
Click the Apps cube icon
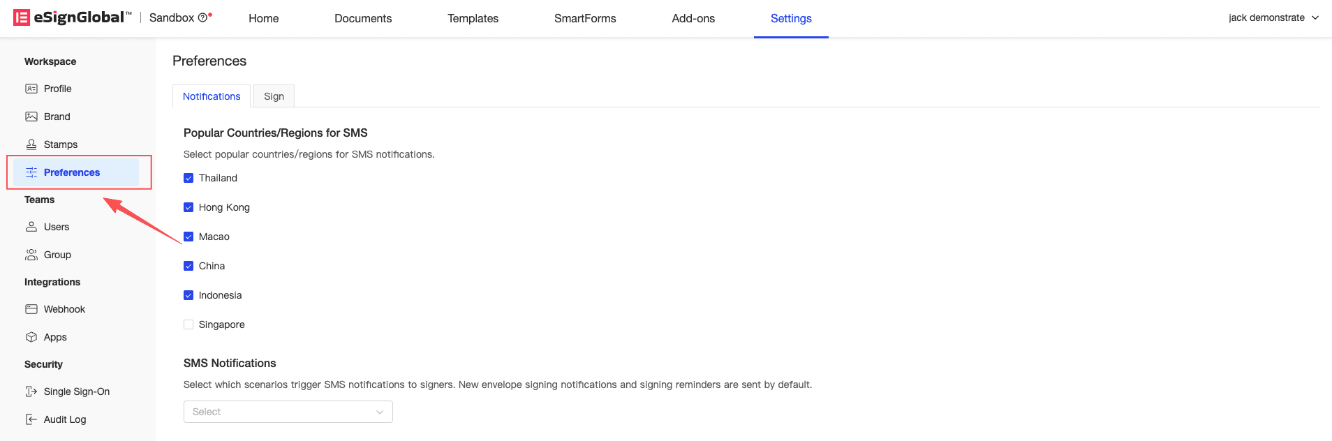[31, 337]
